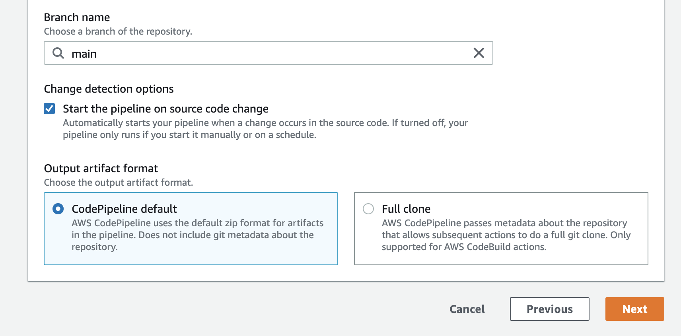Screen dimensions: 681x336
Task: Click the magnifying glass search icon
Action: coord(58,53)
